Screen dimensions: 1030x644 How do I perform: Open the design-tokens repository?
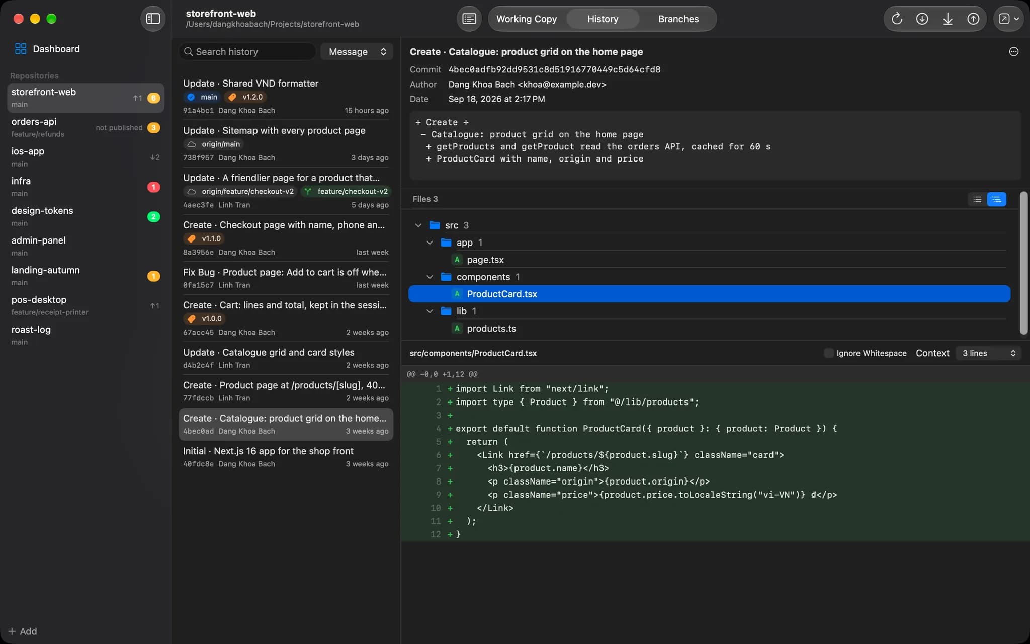point(85,216)
